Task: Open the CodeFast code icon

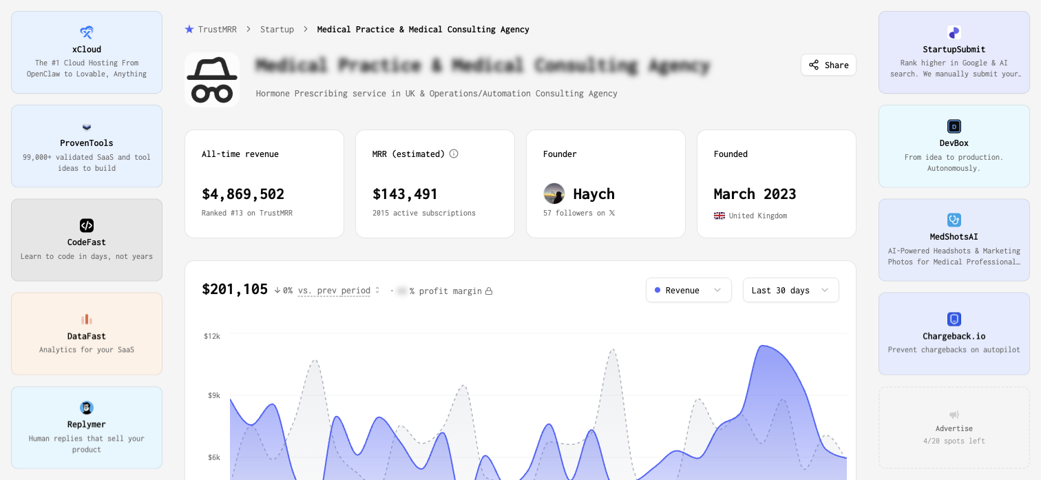Action: pos(87,225)
